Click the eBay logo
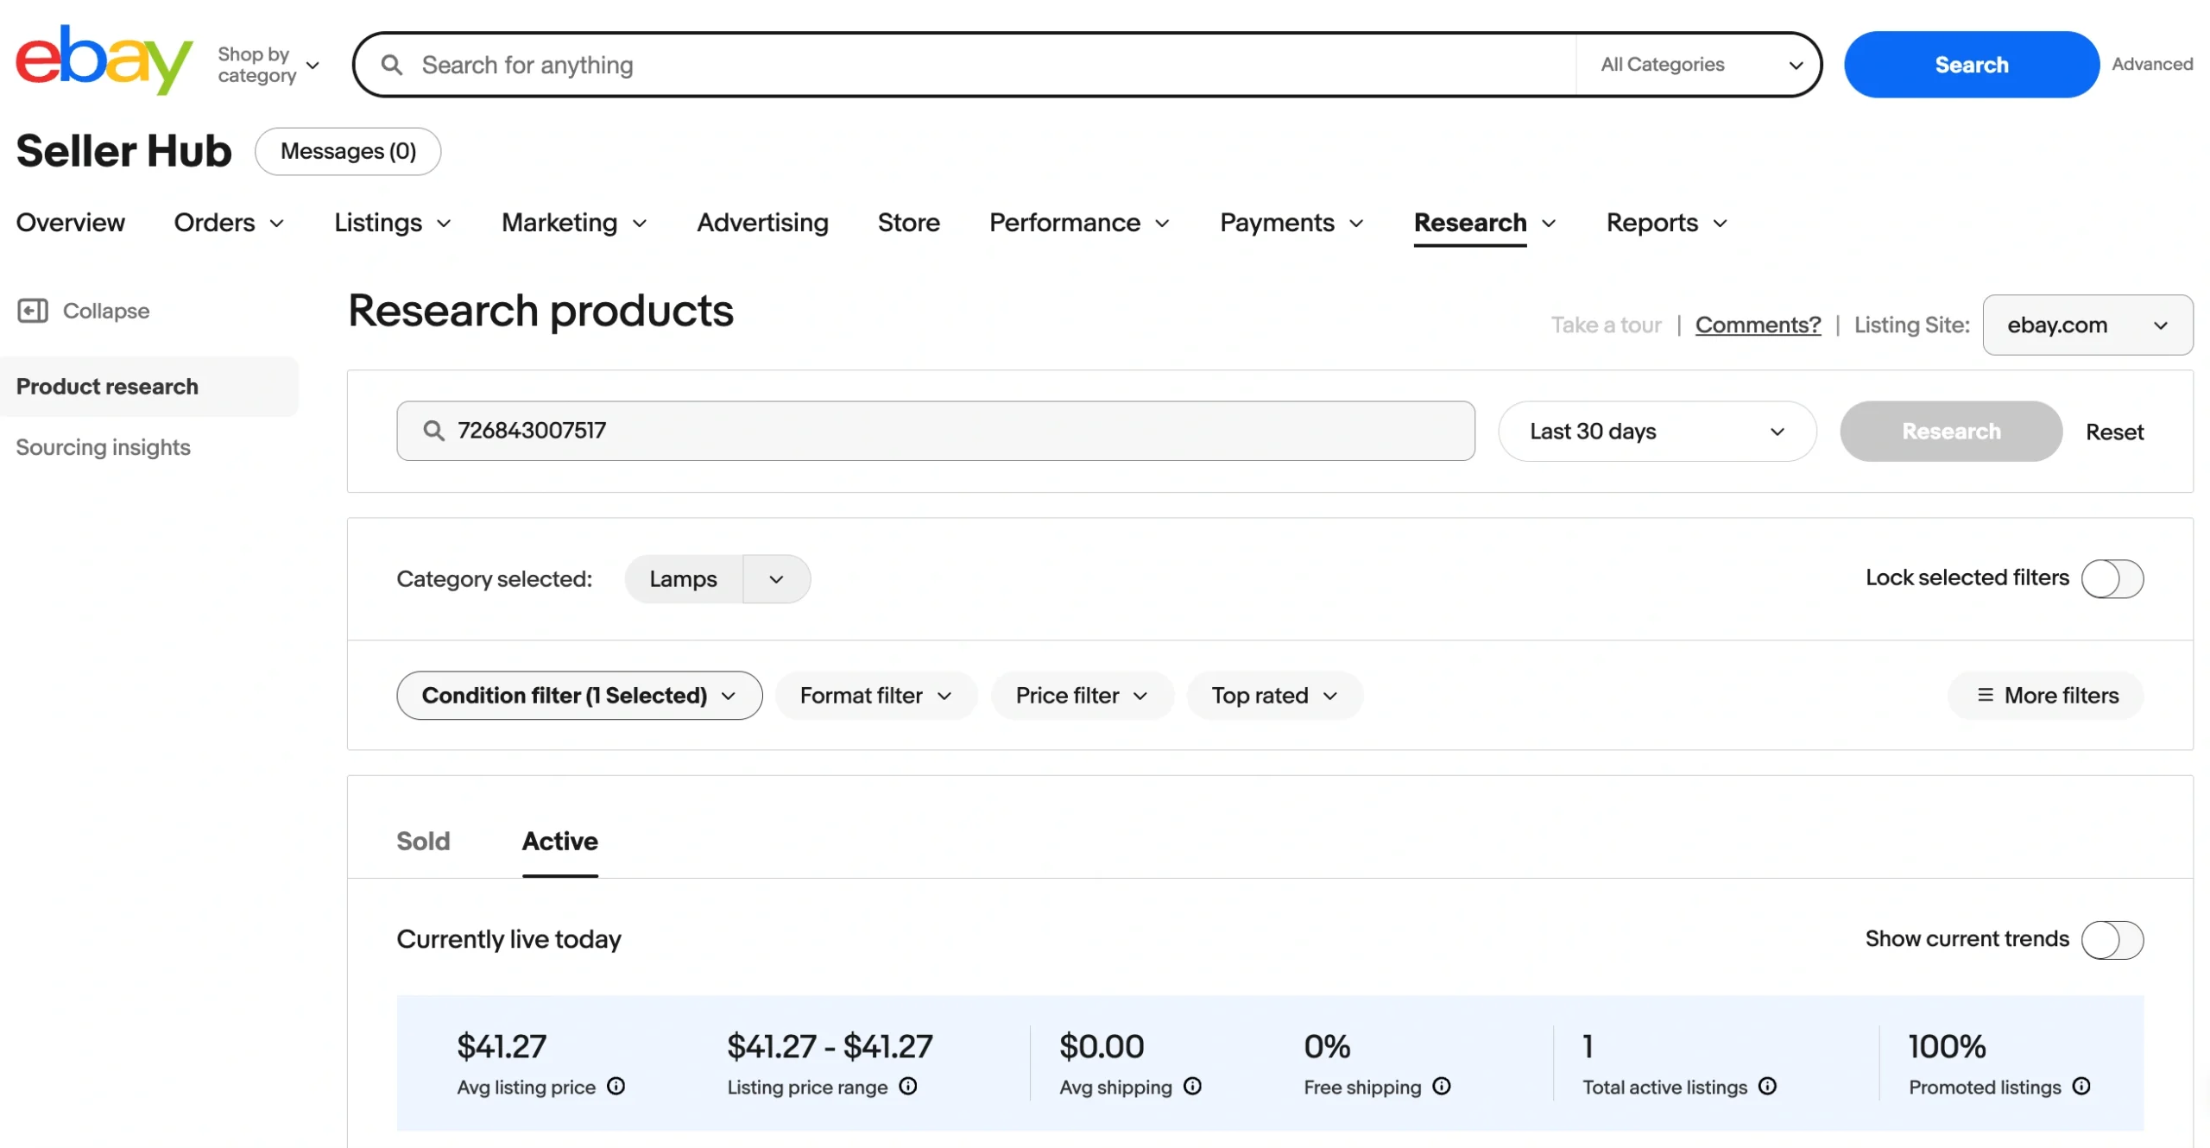 coord(104,60)
